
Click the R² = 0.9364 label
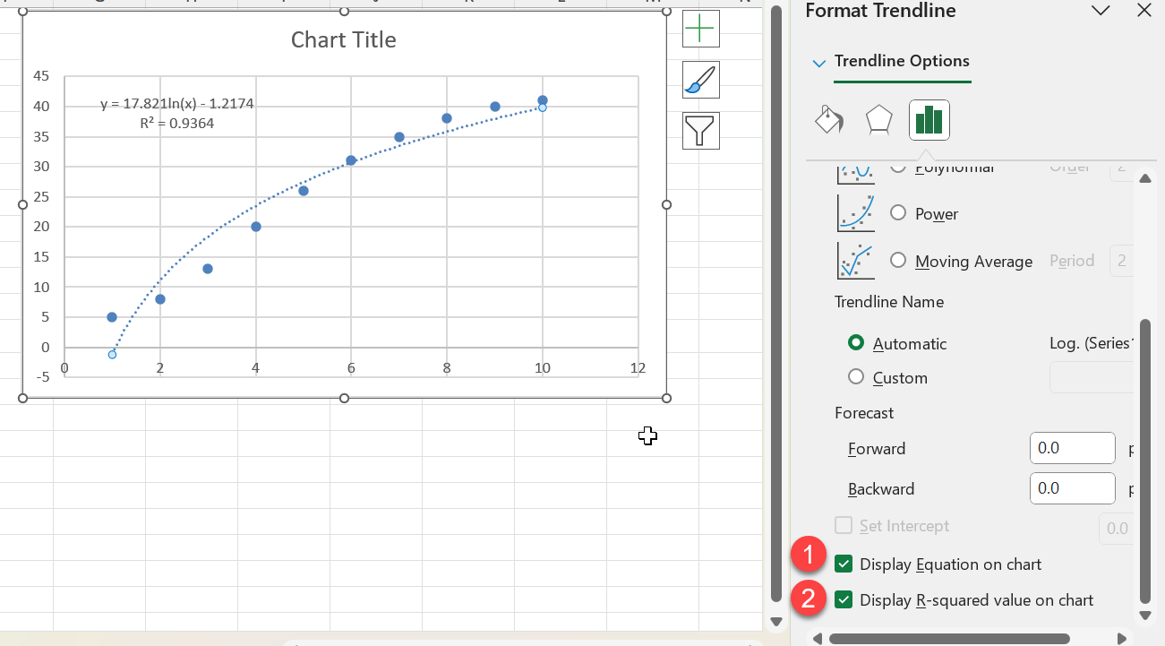click(177, 124)
